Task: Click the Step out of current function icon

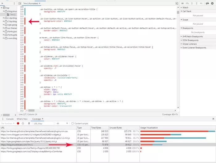Action: (x=197, y=3)
